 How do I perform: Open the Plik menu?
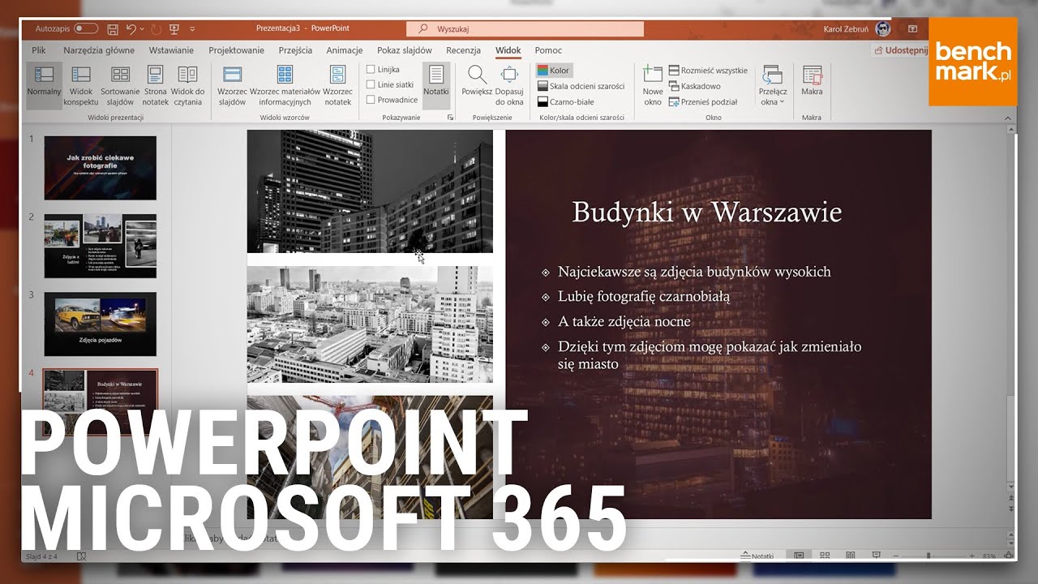coord(39,50)
